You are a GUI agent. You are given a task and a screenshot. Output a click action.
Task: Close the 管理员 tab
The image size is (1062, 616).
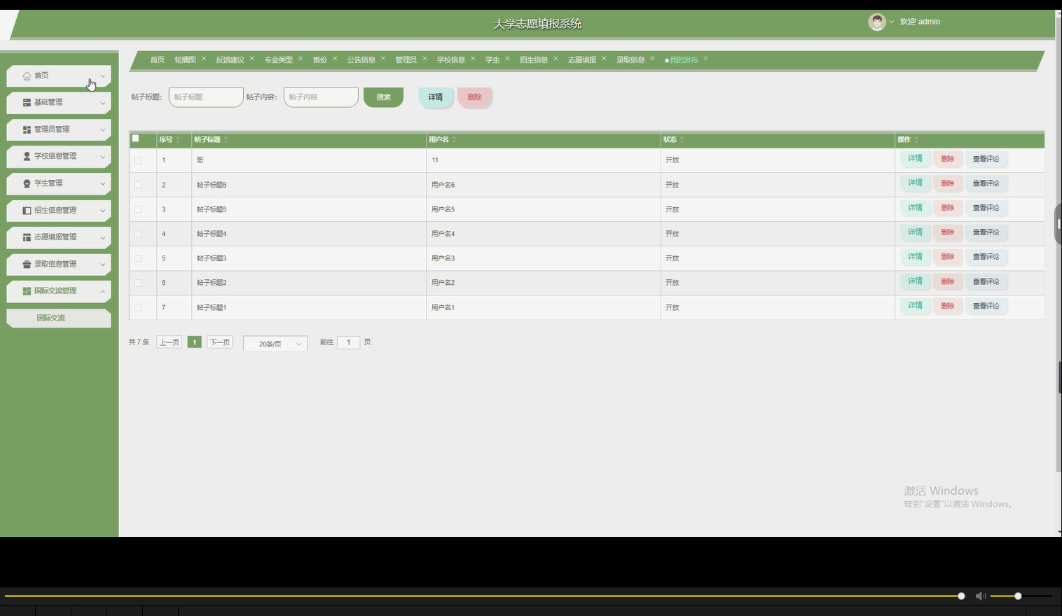coord(425,59)
